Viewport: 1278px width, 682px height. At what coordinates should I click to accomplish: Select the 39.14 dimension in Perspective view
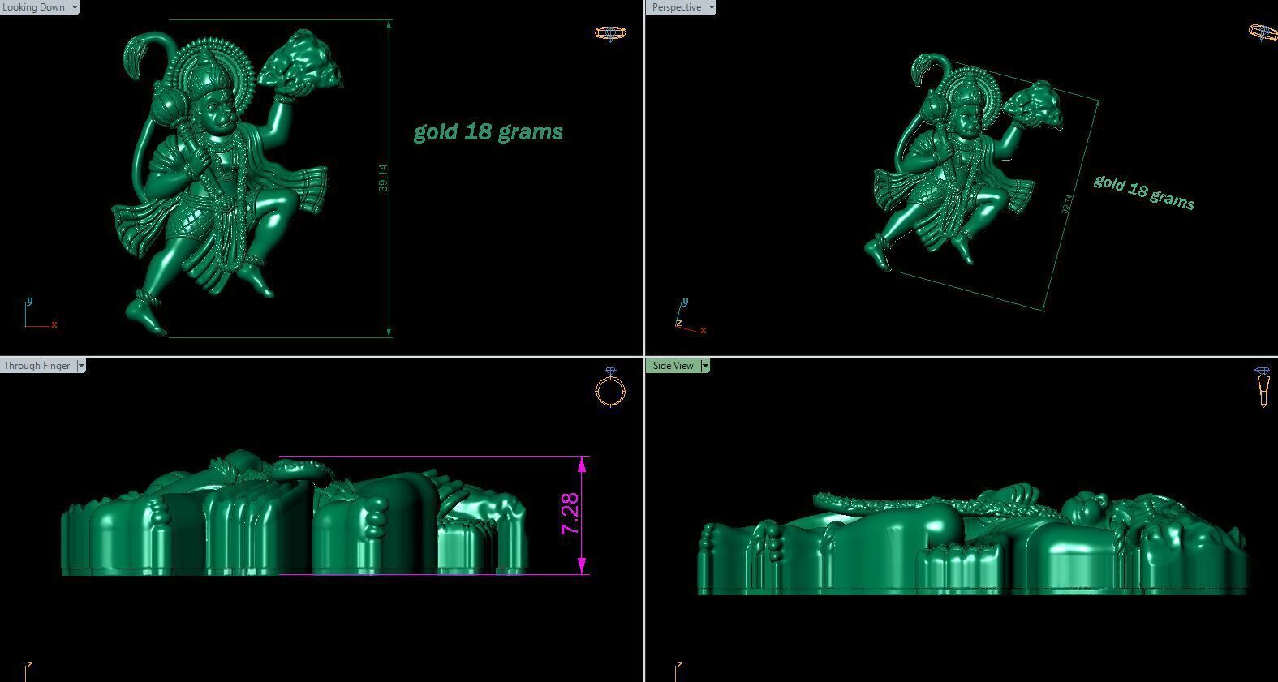(1067, 204)
